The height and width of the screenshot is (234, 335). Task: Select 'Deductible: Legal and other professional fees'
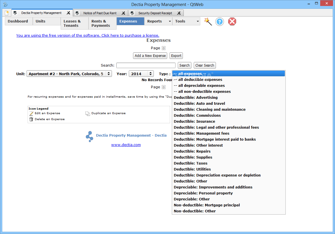[228, 127]
